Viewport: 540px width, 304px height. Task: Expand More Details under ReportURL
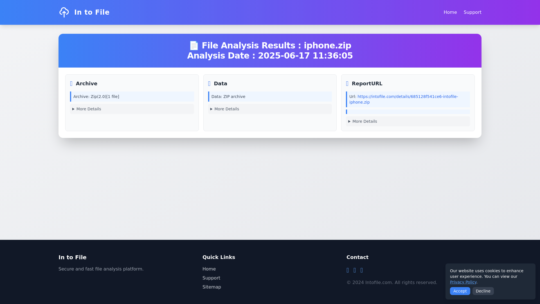tap(408, 121)
